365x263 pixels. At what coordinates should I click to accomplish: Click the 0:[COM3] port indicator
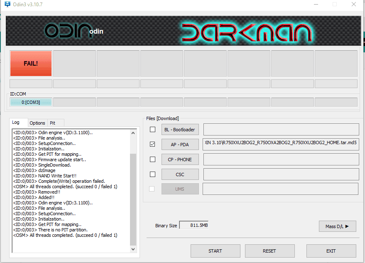(x=31, y=102)
